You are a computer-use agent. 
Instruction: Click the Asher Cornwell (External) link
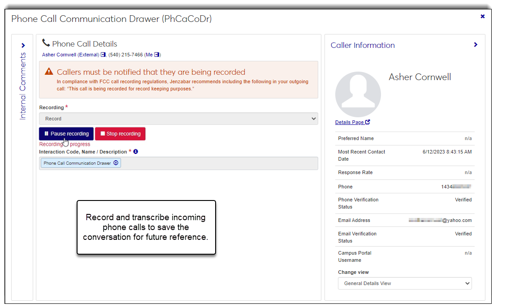pyautogui.click(x=70, y=55)
